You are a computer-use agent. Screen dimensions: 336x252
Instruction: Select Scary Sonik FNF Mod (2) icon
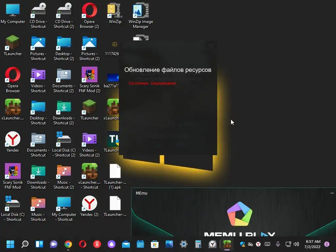[x=89, y=80]
